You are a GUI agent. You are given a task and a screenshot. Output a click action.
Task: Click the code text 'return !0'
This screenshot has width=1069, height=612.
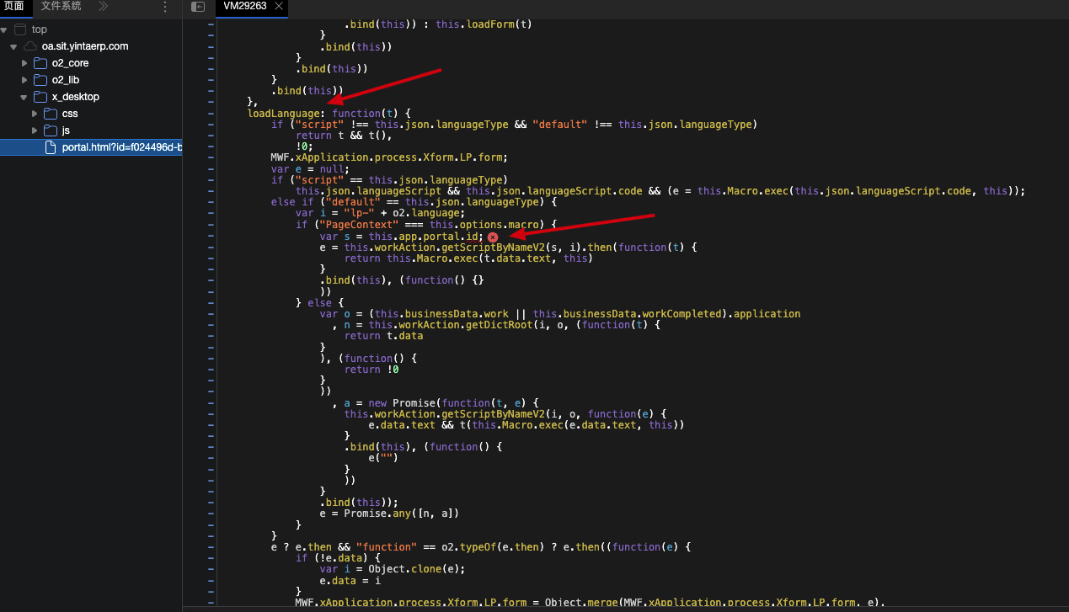(x=371, y=369)
